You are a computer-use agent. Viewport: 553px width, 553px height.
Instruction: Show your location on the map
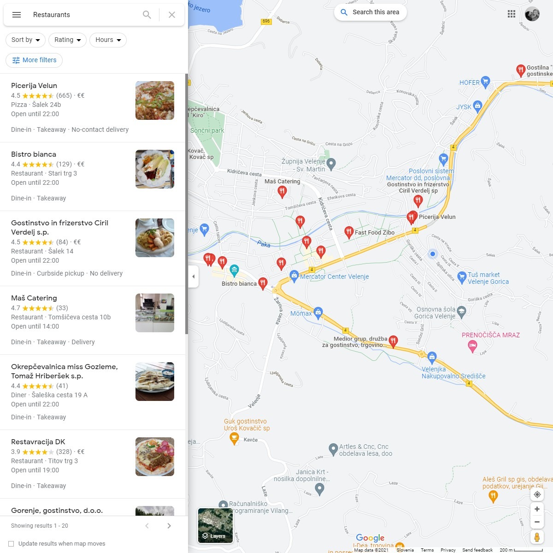click(x=537, y=494)
